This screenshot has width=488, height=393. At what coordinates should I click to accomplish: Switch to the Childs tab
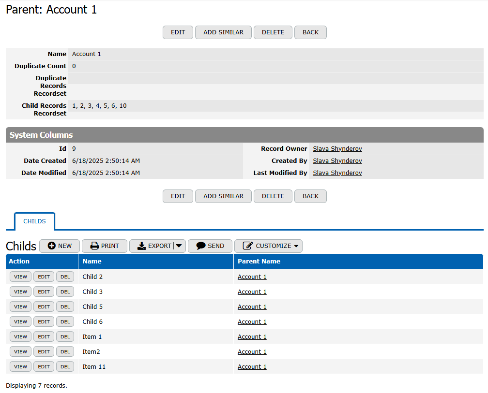tap(34, 221)
